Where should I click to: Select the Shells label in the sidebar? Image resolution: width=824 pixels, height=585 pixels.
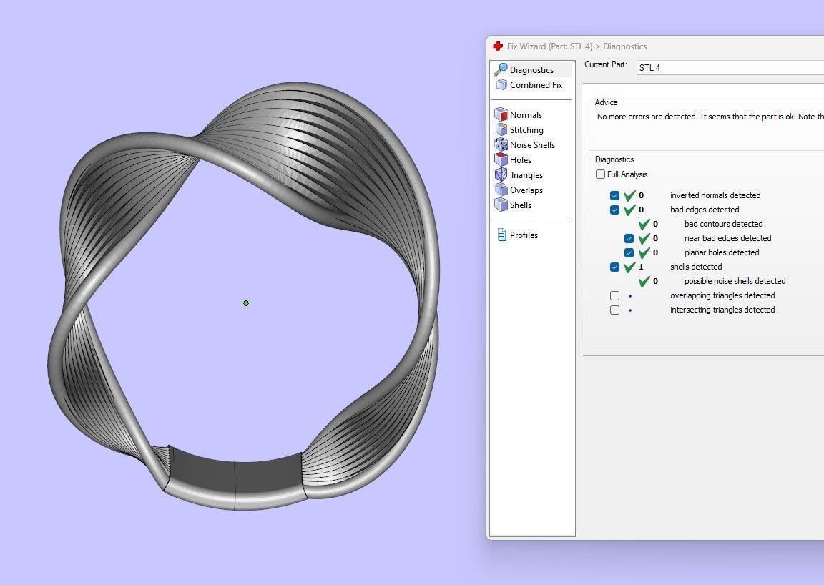point(520,205)
